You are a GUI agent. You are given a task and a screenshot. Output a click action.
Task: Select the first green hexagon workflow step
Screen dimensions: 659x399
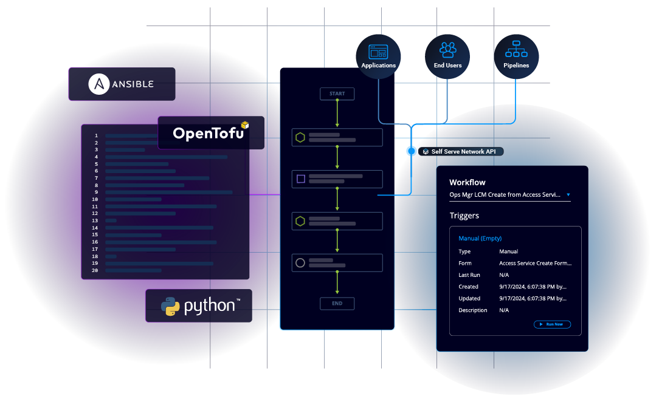(300, 137)
